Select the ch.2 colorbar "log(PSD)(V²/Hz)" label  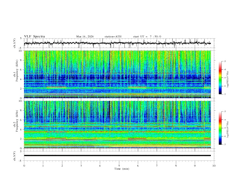pos(228,129)
